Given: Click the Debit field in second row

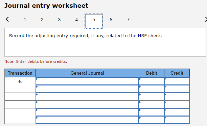Looking at the screenshot, I should coord(152,89).
